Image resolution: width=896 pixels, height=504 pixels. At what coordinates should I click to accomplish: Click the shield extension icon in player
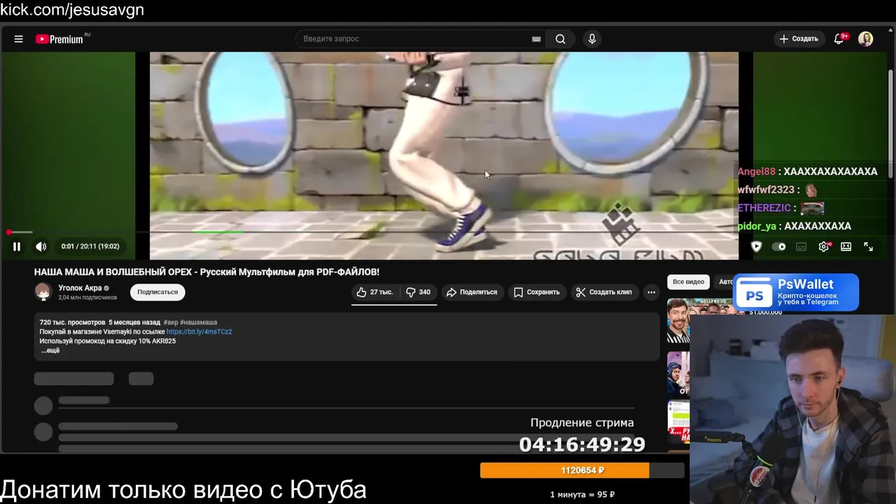[x=756, y=246]
